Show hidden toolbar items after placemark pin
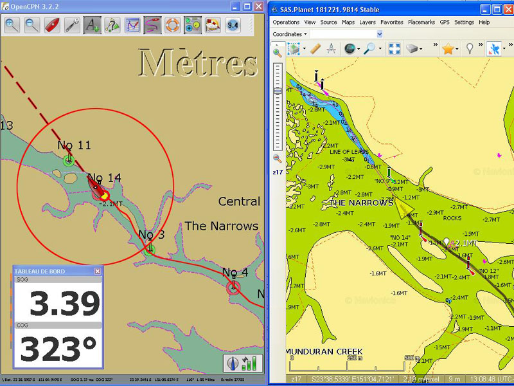514x386 pixels. point(481,44)
